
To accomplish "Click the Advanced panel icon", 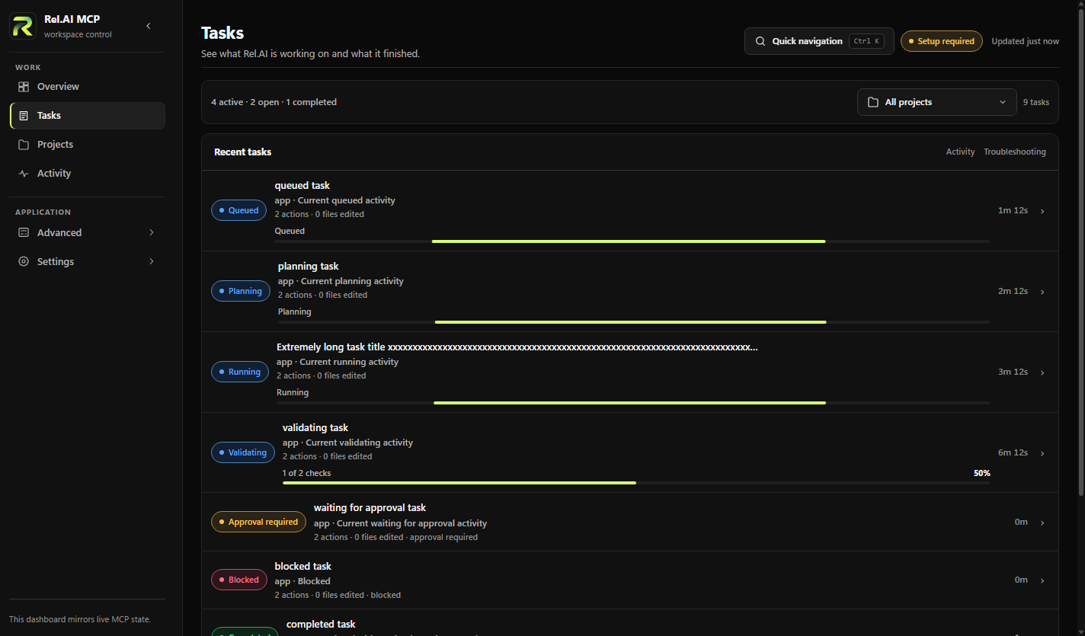I will coord(24,233).
